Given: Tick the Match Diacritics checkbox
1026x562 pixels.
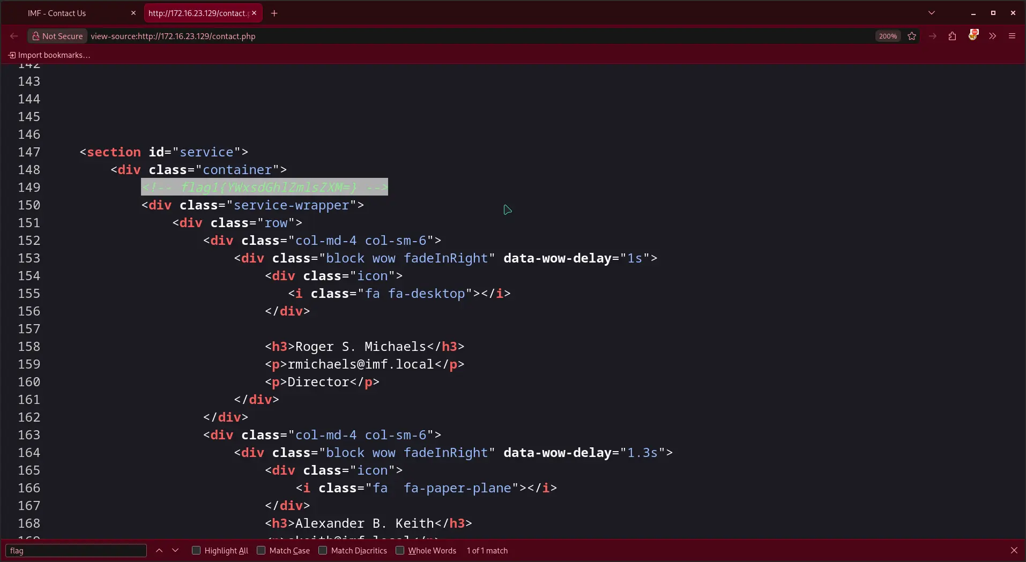Looking at the screenshot, I should coord(323,550).
